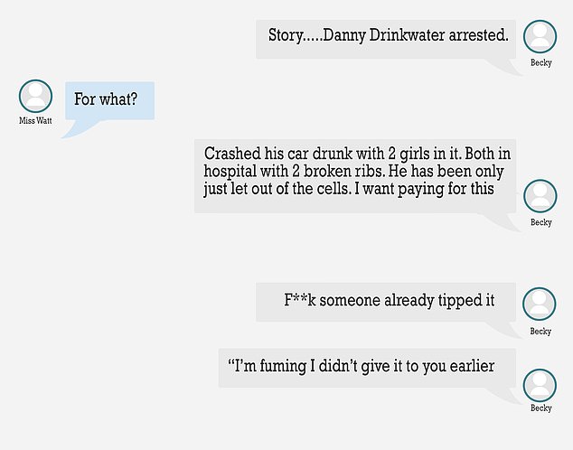This screenshot has width=573, height=450.
Task: Select the 'Becky' label beside the 'tipped it' message
Action: pyautogui.click(x=540, y=331)
